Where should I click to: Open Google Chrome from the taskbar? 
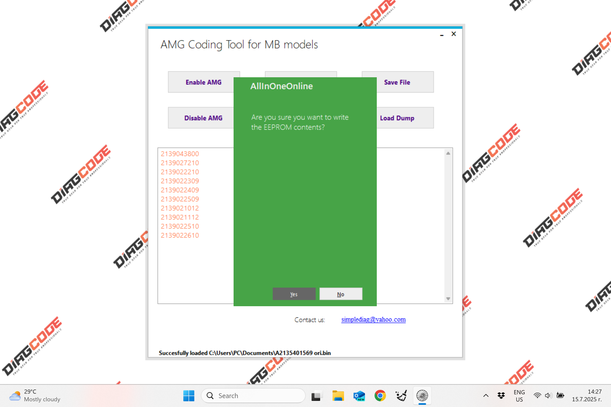click(380, 396)
